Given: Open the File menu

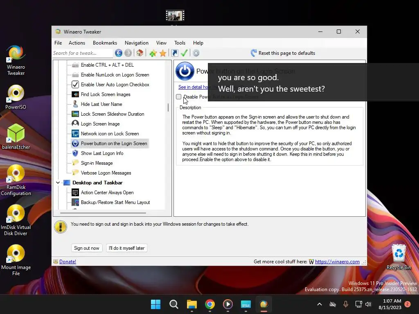Looking at the screenshot, I should (58, 43).
